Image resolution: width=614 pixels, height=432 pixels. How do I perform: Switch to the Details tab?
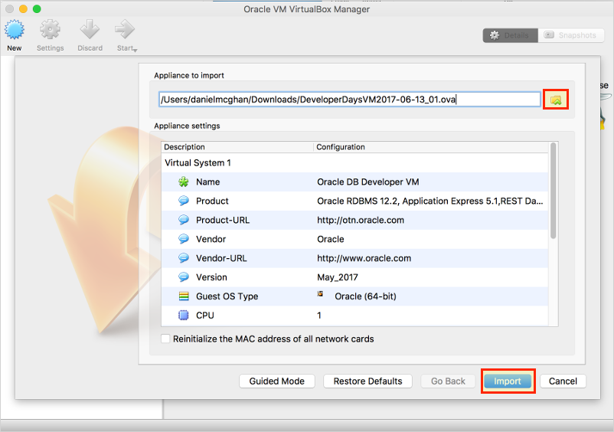pos(510,35)
